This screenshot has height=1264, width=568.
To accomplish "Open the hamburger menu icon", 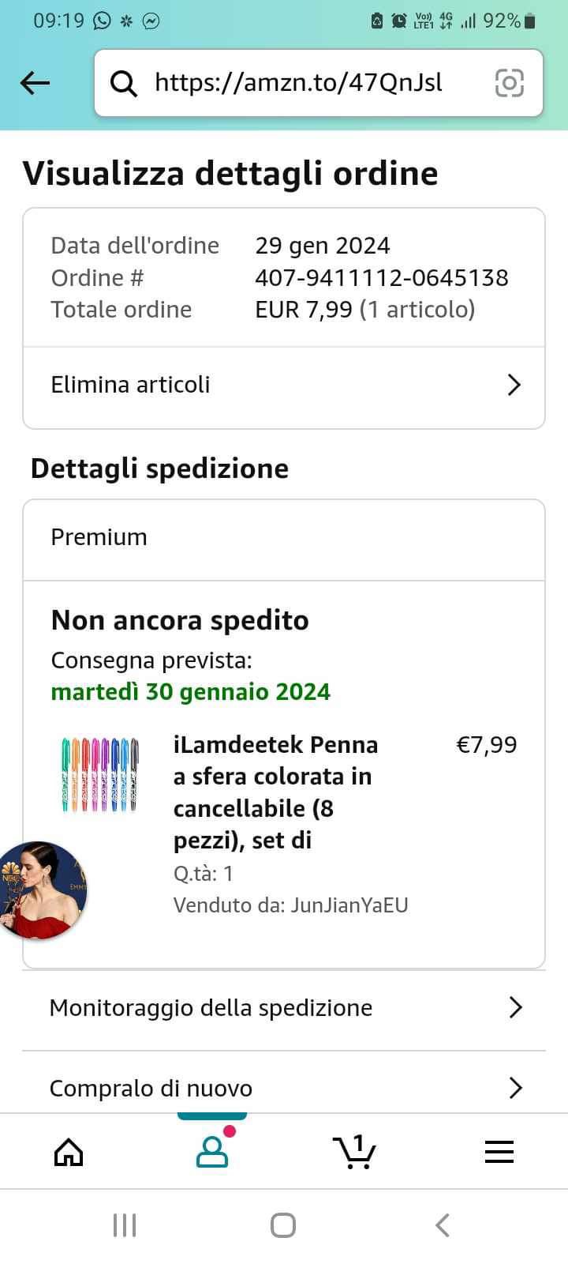I will click(x=499, y=1152).
